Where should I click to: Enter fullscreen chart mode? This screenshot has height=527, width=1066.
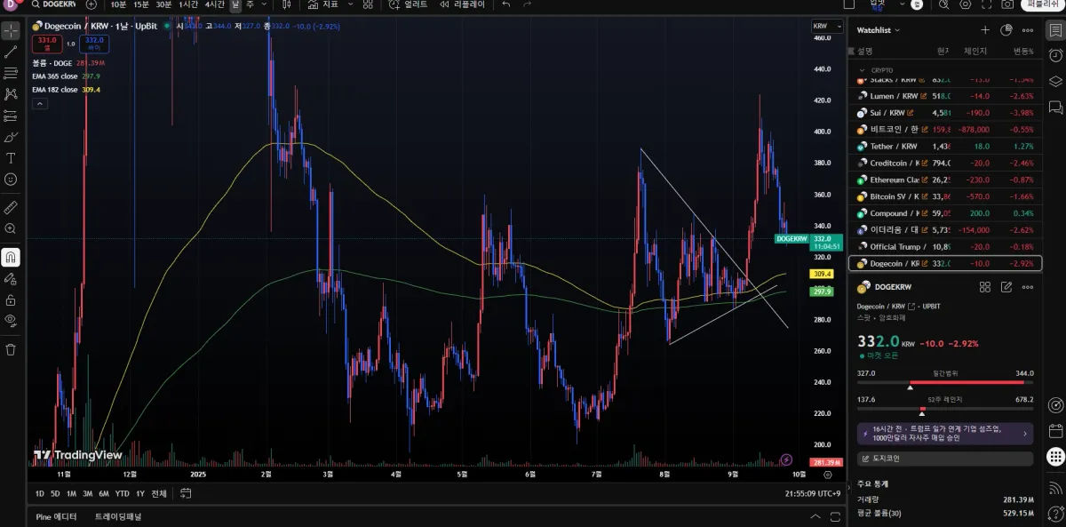[986, 4]
